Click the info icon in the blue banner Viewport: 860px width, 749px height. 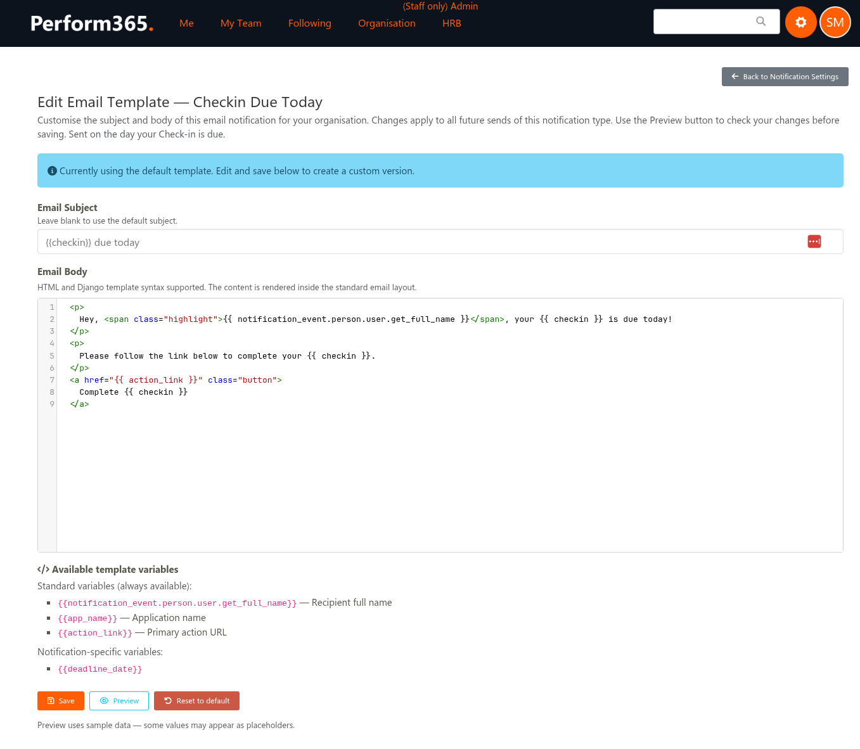coord(53,170)
